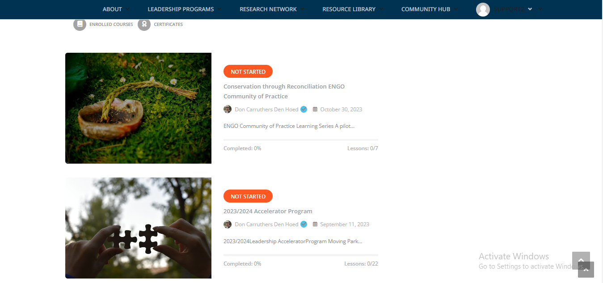Click verified badge beside Don Carruthers, first course

[x=304, y=109]
